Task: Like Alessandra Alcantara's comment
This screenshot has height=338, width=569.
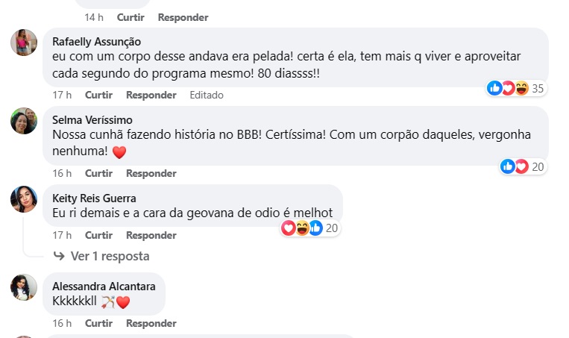Action: (98, 324)
